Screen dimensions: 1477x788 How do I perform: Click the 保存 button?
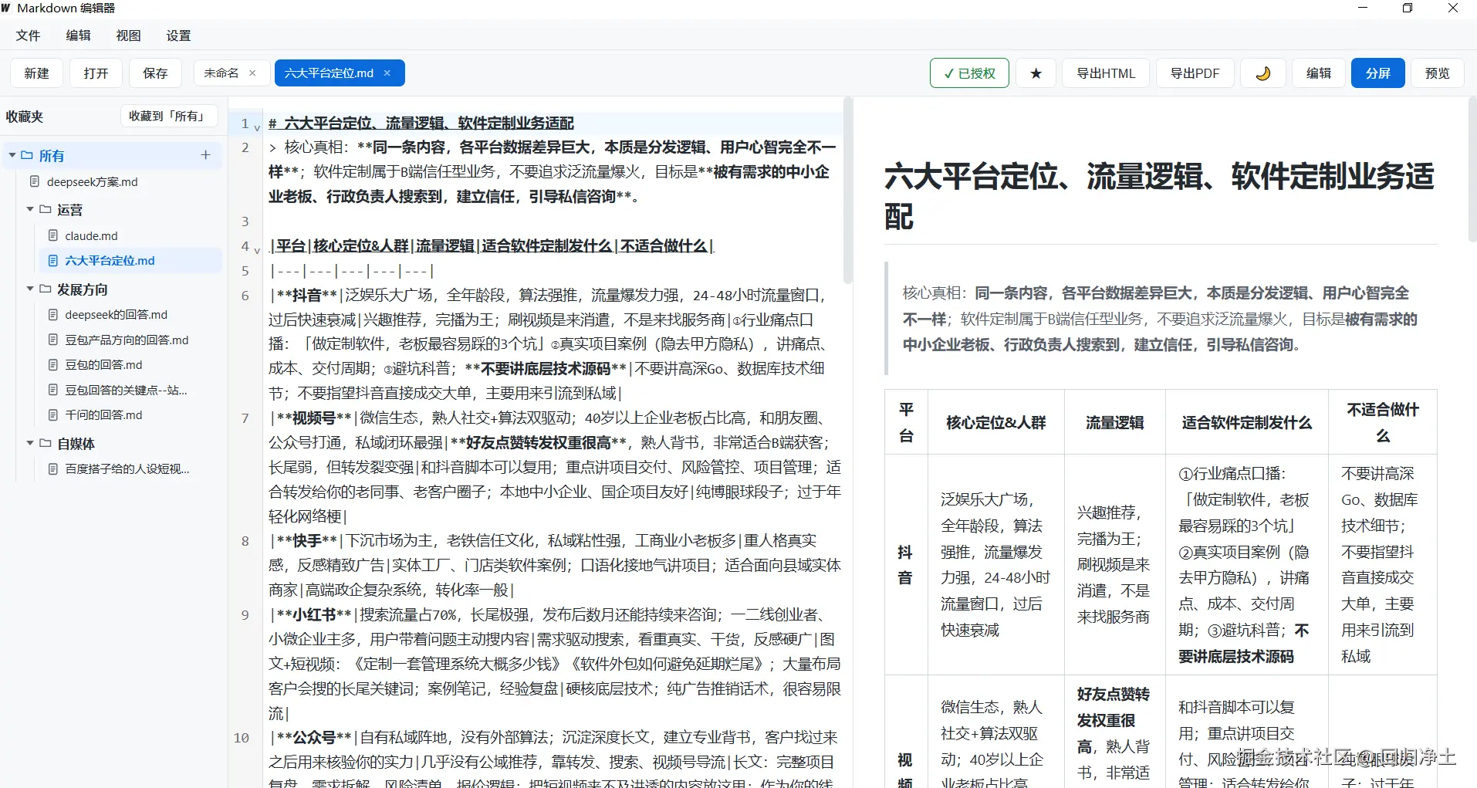pos(155,73)
